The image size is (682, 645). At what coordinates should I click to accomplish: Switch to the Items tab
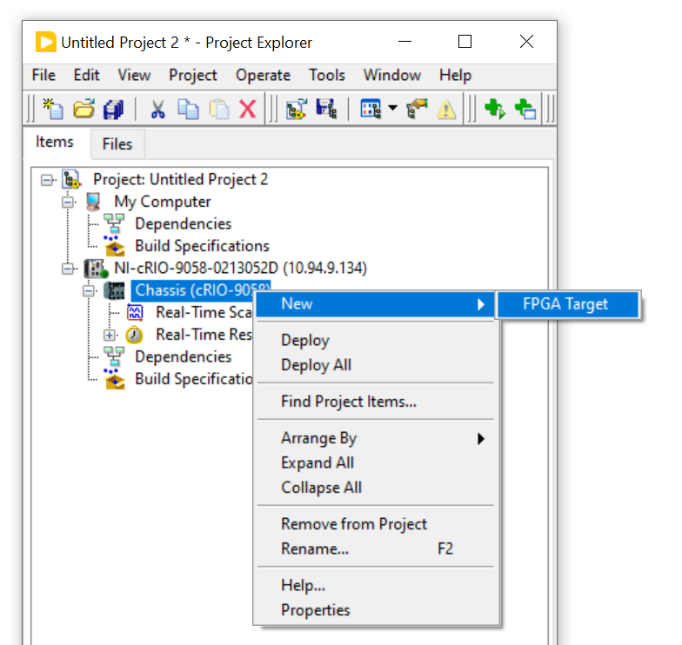coord(55,143)
